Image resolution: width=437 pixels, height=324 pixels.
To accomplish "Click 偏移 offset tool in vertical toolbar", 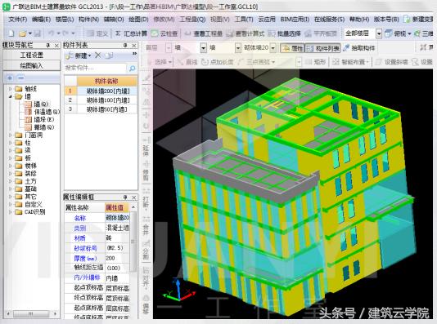I will pos(146,304).
